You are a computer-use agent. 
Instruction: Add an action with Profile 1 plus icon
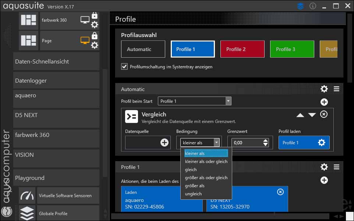[x=324, y=180]
